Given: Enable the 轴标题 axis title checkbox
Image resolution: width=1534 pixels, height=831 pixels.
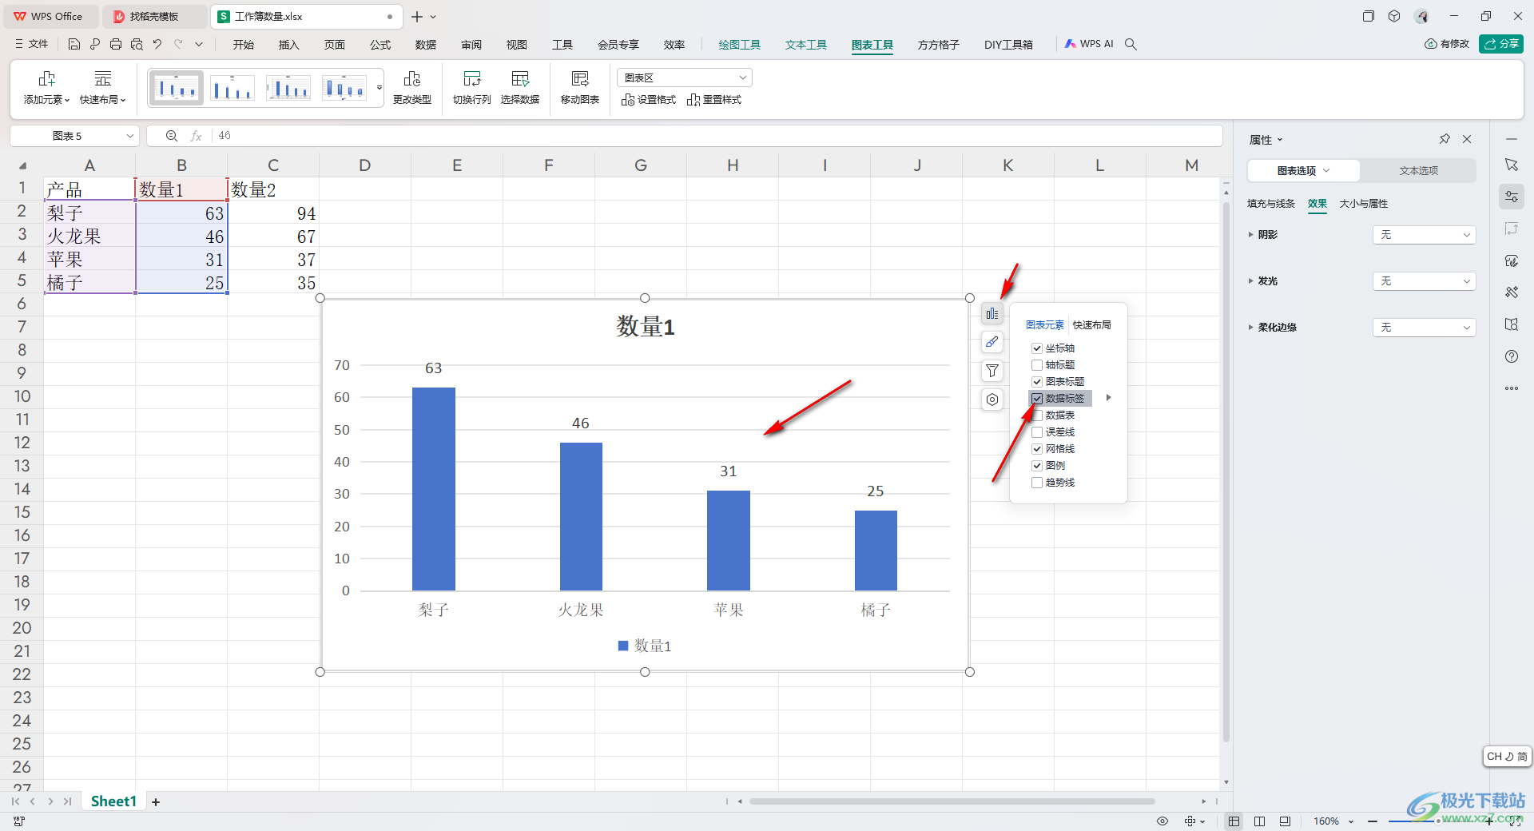Looking at the screenshot, I should (x=1037, y=365).
